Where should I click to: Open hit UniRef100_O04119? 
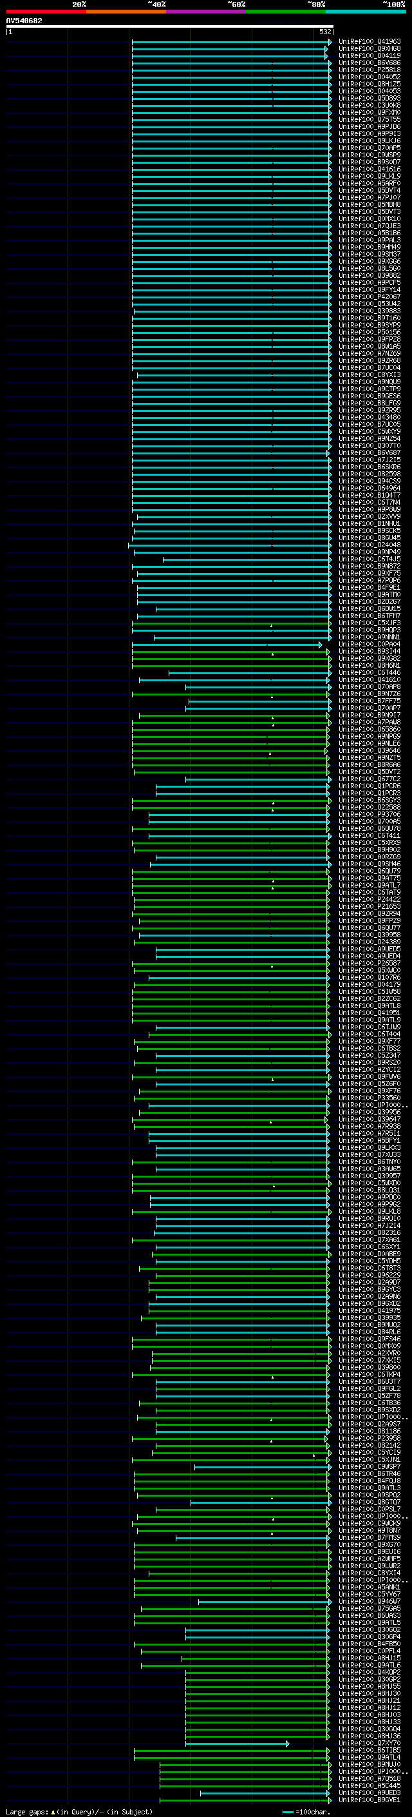click(370, 55)
